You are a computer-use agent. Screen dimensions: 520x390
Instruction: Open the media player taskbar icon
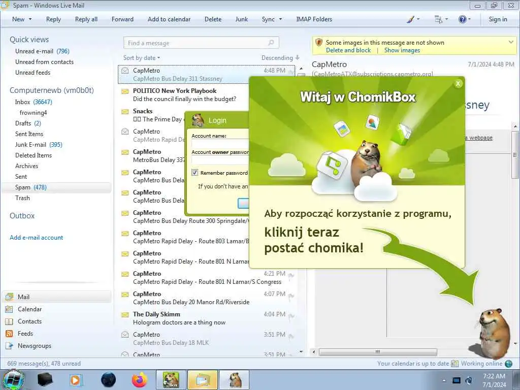point(76,380)
